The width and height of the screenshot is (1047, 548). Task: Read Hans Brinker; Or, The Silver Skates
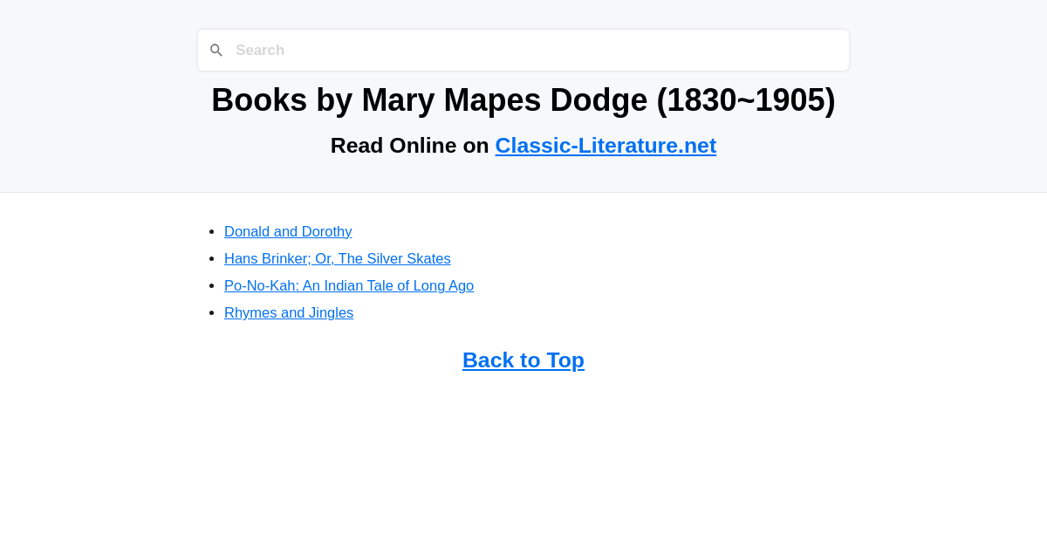click(x=338, y=258)
